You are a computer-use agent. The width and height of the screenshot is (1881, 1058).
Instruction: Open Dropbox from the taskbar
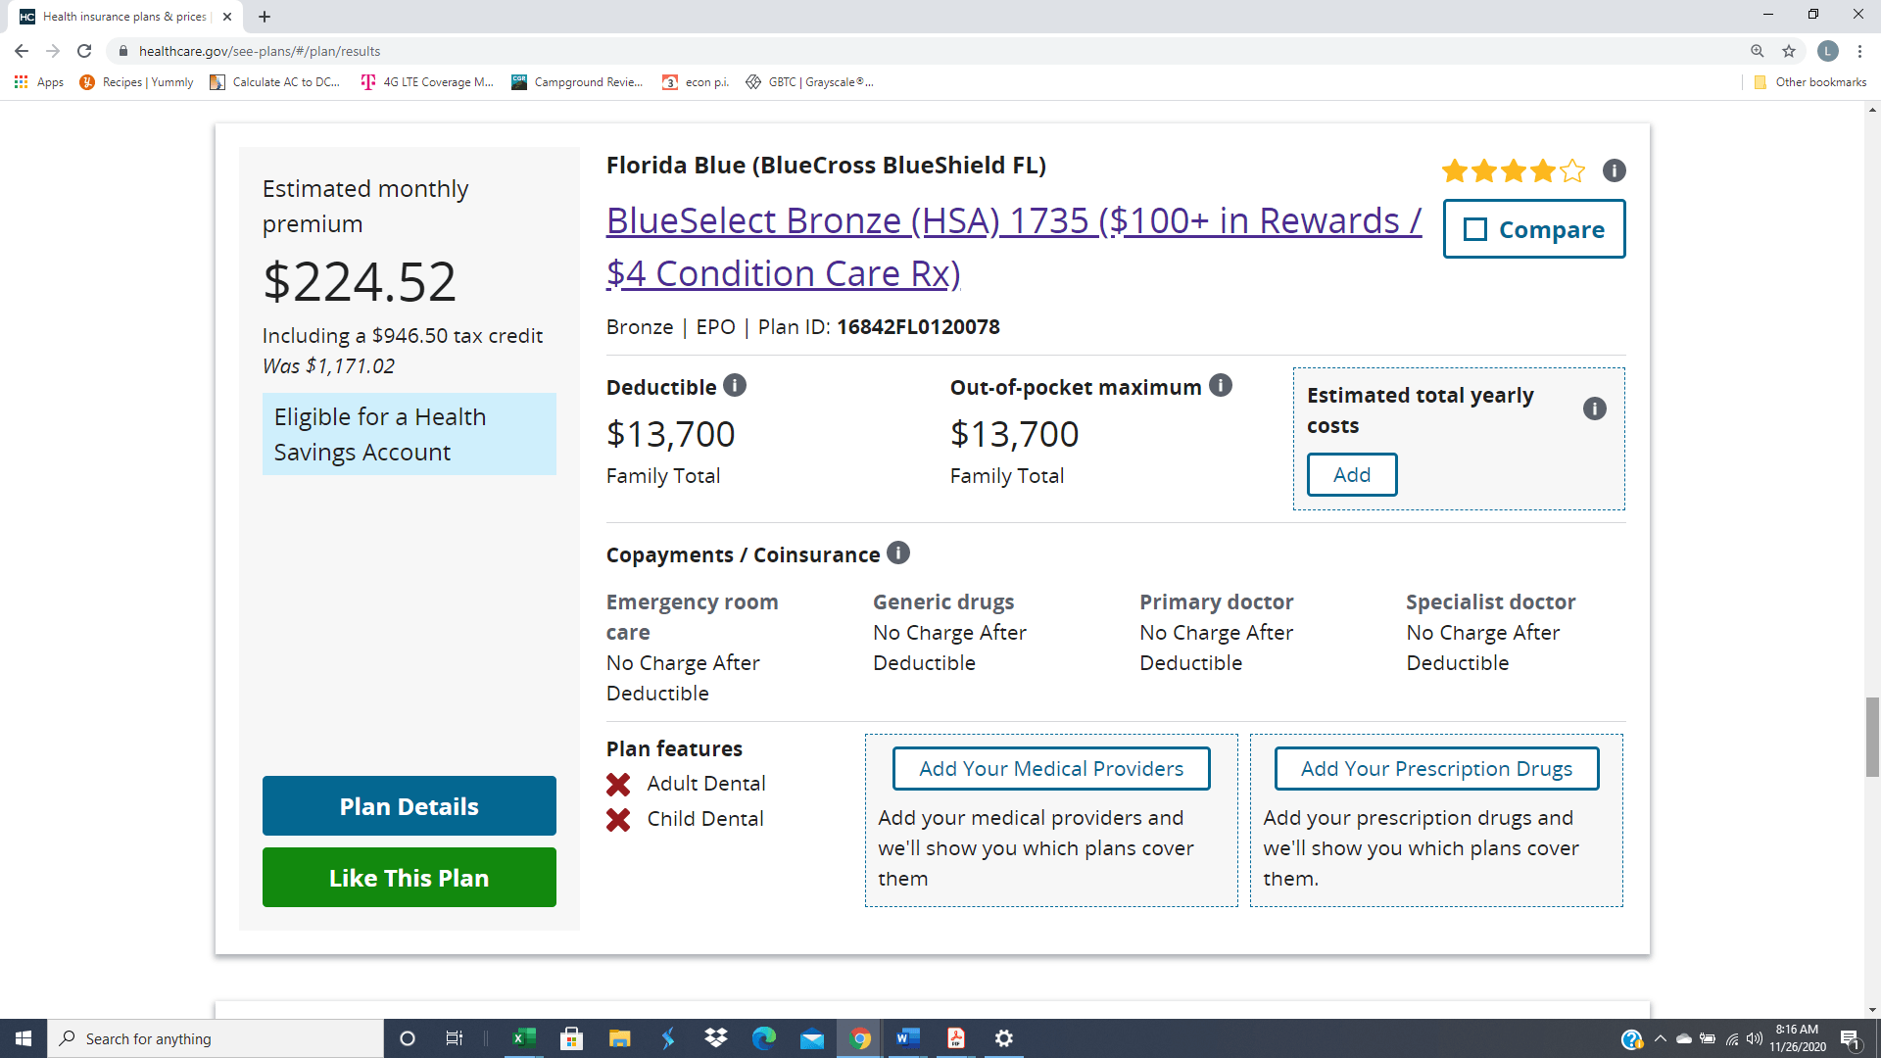(x=716, y=1038)
